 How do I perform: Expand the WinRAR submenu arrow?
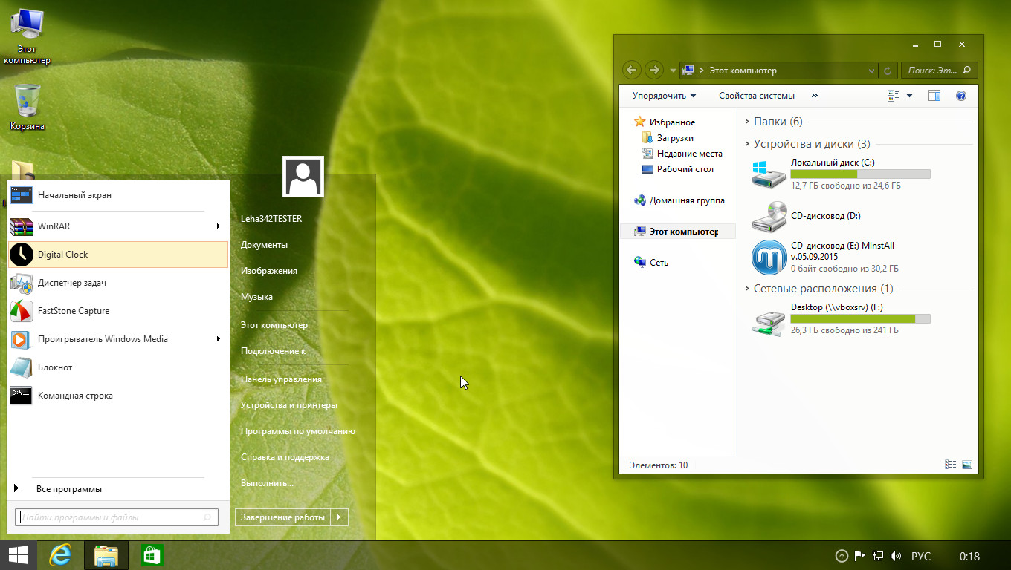pos(219,226)
